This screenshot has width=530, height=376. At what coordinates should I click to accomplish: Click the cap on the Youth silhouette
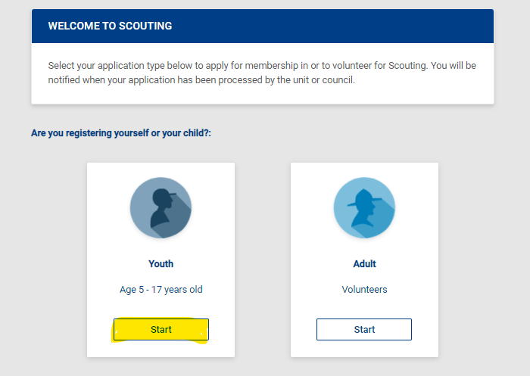[167, 193]
